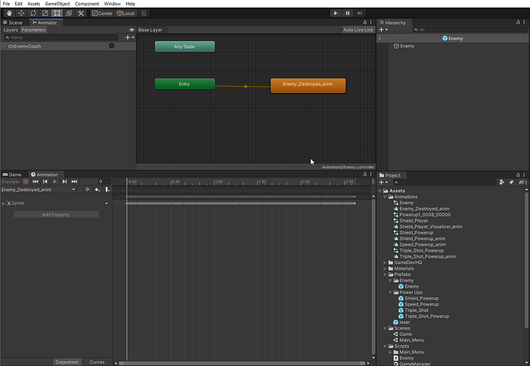Click the Play button in top toolbar

335,13
